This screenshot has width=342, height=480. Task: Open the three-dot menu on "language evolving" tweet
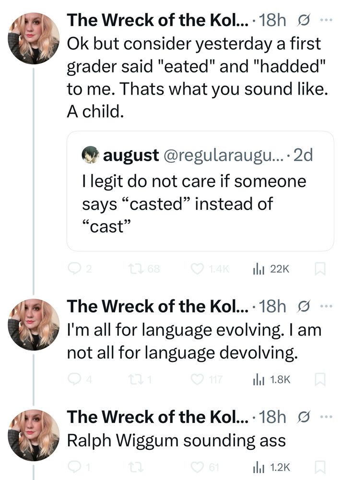point(326,306)
